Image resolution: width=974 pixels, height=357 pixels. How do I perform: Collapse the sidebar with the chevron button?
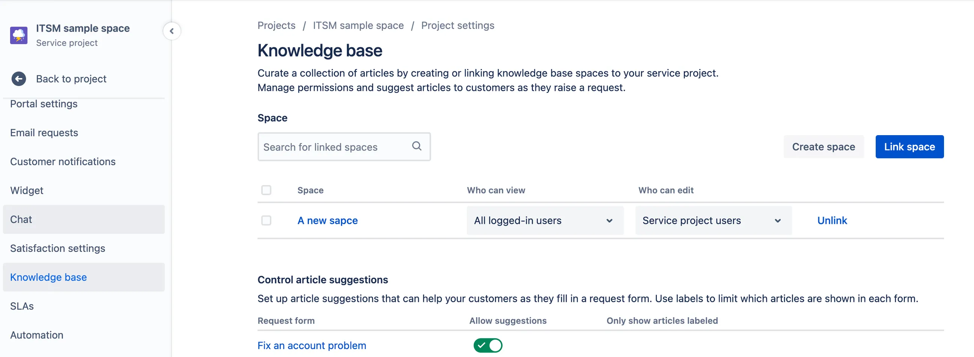pos(172,31)
